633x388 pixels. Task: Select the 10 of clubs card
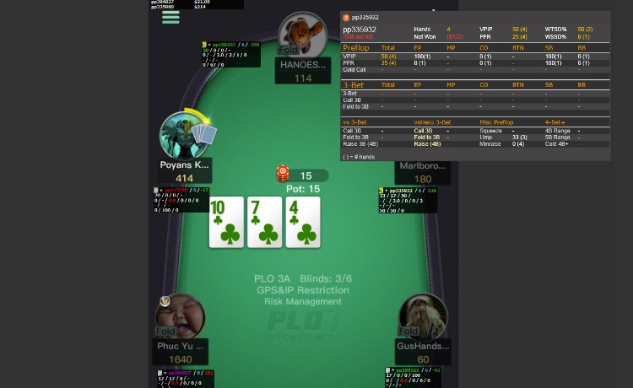[226, 222]
